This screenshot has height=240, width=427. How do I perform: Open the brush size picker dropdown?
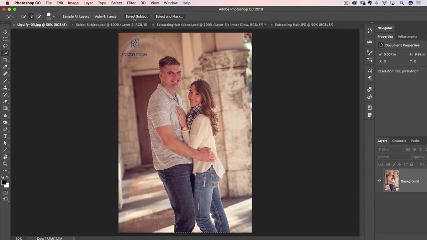pyautogui.click(x=54, y=17)
